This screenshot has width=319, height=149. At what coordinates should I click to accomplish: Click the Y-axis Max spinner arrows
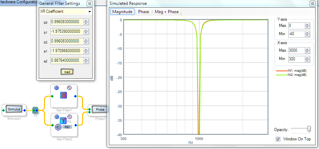pos(307,26)
